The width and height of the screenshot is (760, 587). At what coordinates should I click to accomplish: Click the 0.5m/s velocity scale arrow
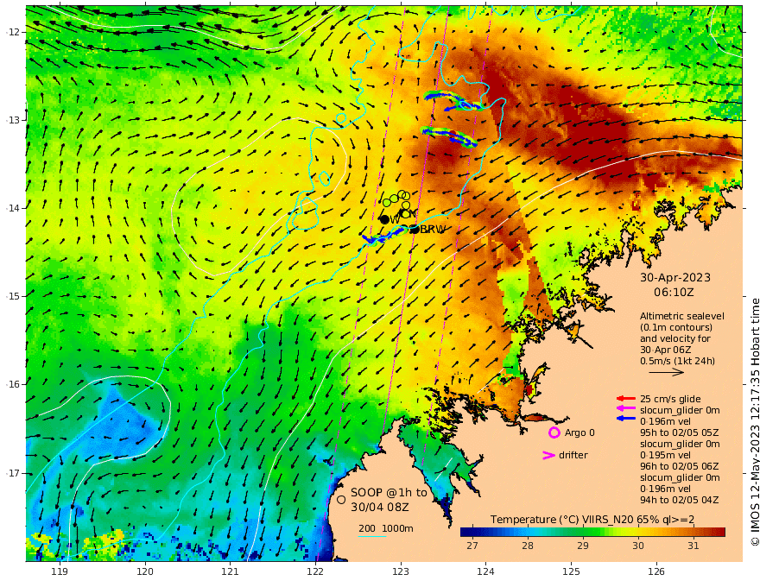666,372
